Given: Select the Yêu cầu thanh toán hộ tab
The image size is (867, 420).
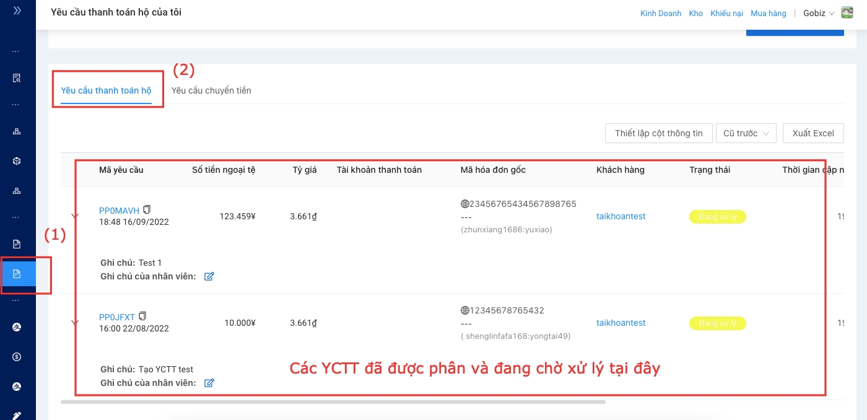Looking at the screenshot, I should click(x=106, y=90).
